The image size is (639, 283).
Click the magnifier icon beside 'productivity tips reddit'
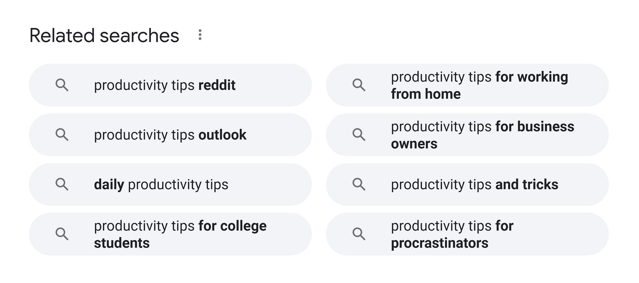coord(62,85)
